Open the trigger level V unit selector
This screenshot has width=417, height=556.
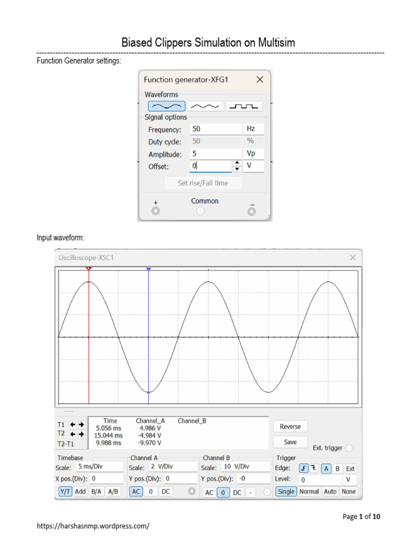pyautogui.click(x=349, y=480)
